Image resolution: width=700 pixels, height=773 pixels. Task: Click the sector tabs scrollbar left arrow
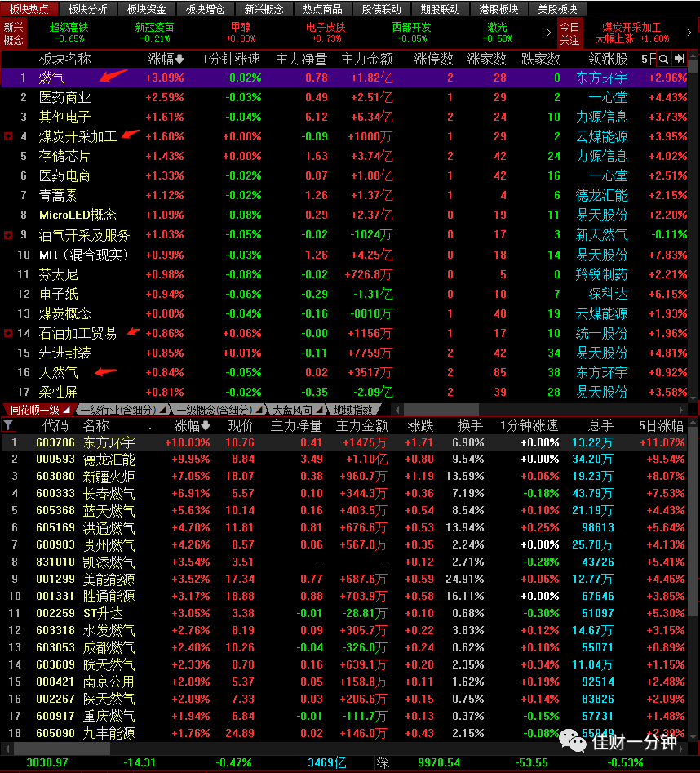point(397,410)
